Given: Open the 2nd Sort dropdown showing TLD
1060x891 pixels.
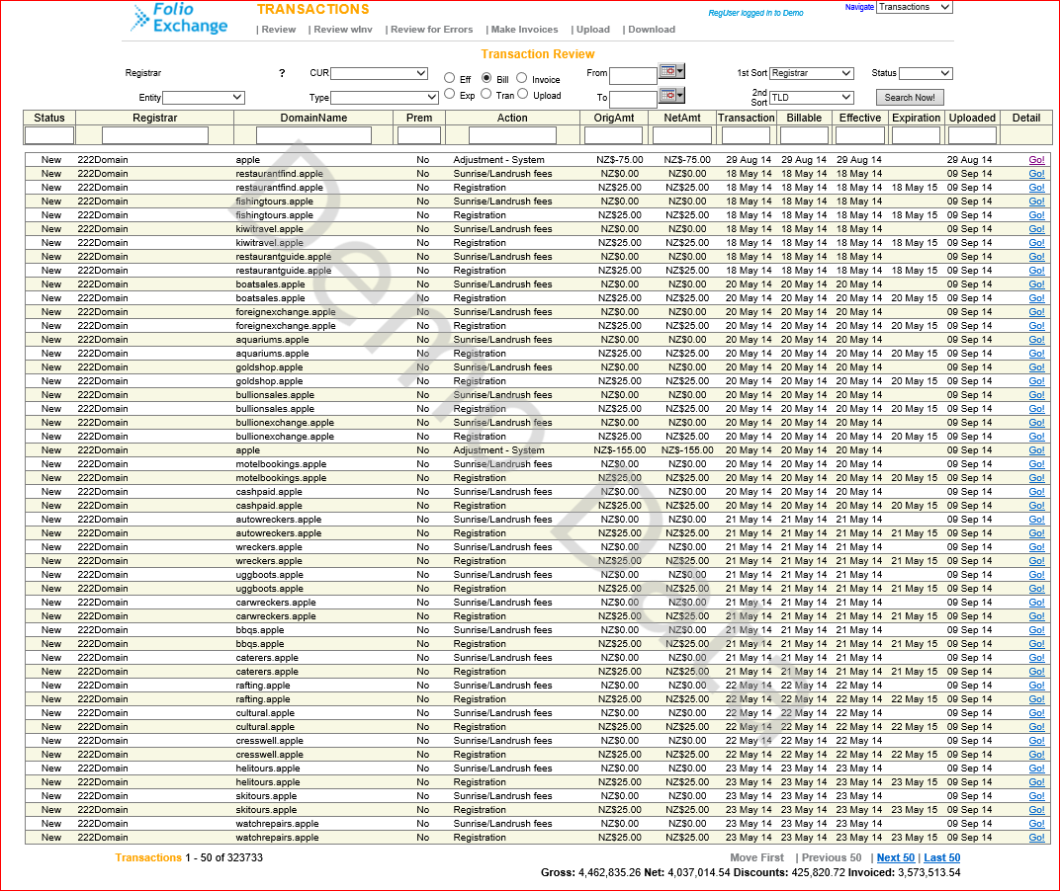Looking at the screenshot, I should 812,97.
